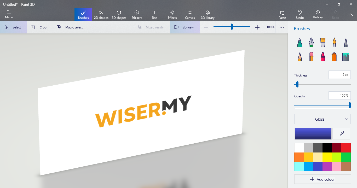The image size is (357, 188).
Task: Select the Calligraphy pen brush
Action: point(311,43)
